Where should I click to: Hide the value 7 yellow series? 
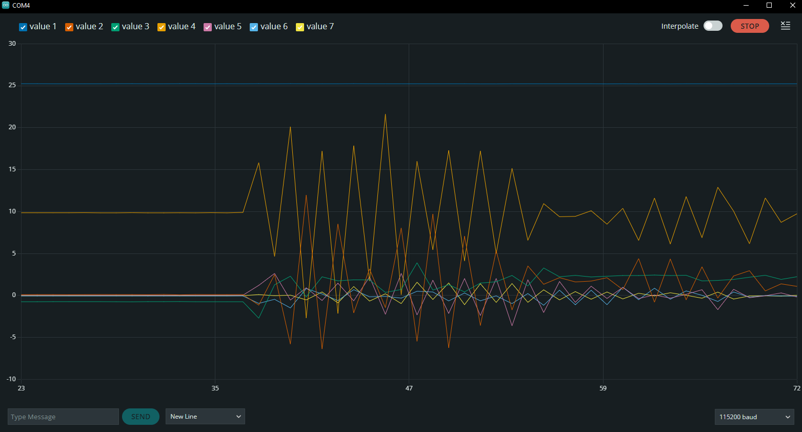300,27
